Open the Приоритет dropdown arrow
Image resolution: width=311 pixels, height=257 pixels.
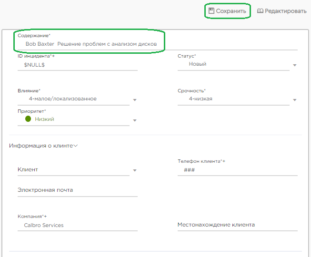[x=135, y=120]
